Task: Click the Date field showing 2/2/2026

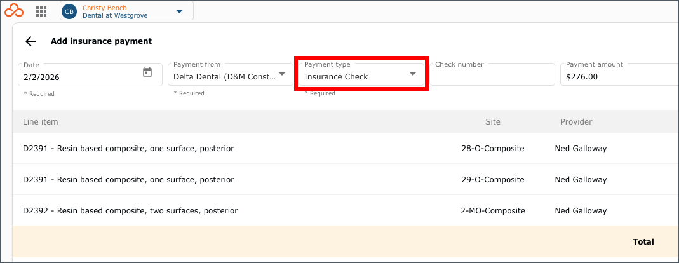Action: 90,74
